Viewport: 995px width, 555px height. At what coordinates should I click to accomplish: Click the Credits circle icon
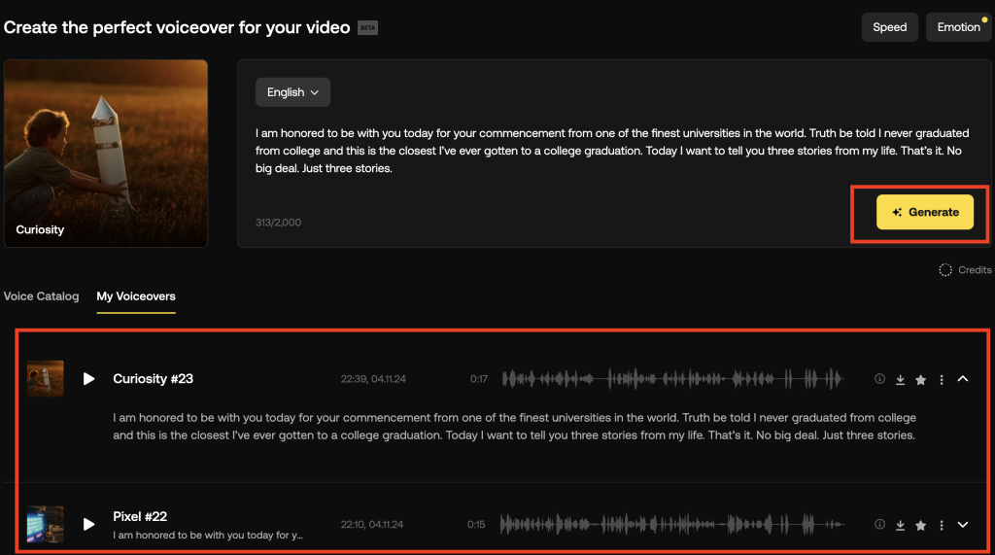point(945,270)
